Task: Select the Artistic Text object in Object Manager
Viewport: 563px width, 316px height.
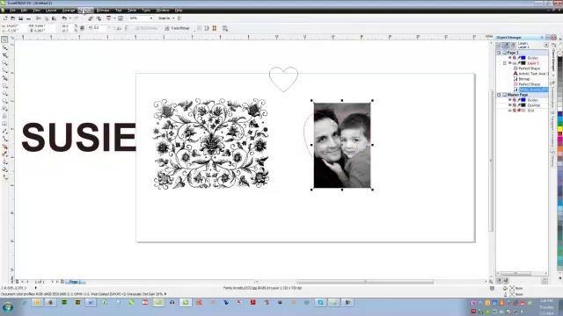Action: click(x=530, y=74)
